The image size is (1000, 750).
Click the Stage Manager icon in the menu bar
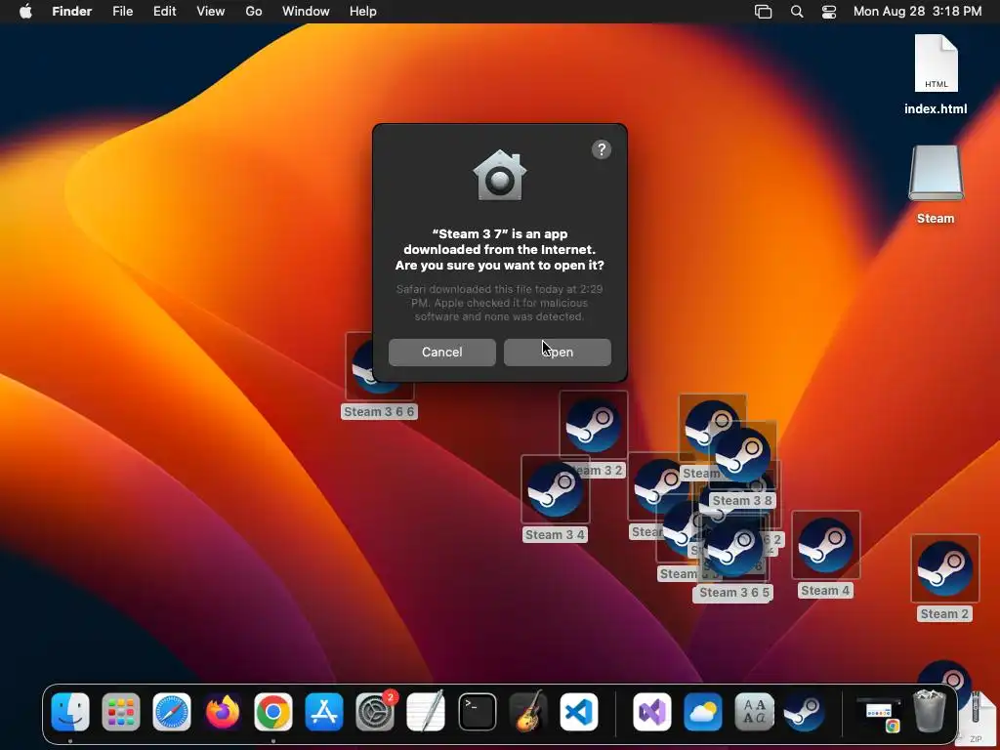[764, 12]
